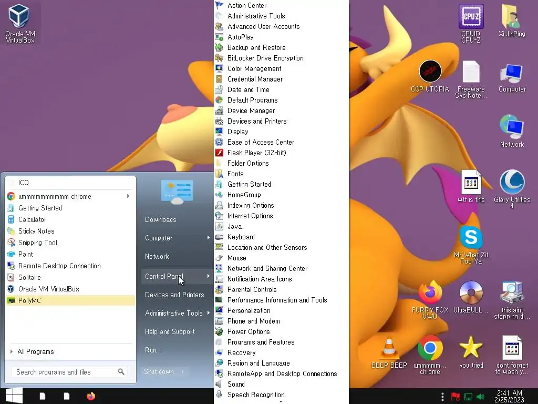Open Folder Options
This screenshot has width=538, height=404.
coord(248,163)
